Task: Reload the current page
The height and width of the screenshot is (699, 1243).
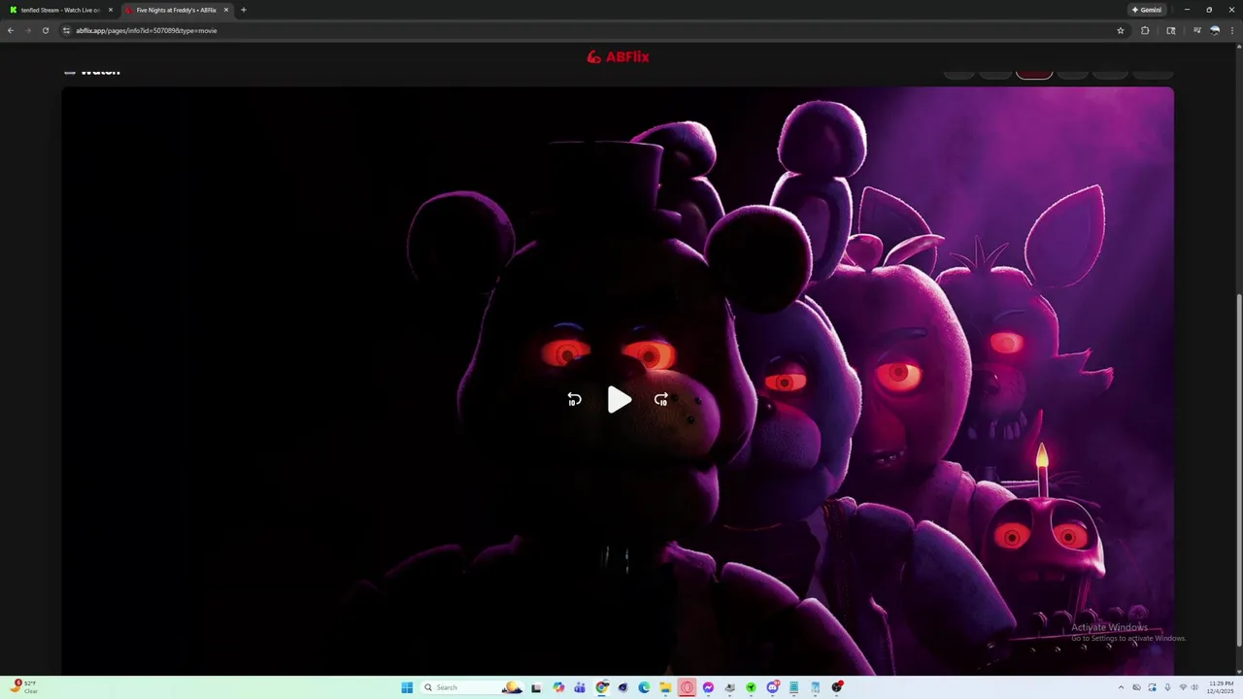Action: tap(45, 30)
